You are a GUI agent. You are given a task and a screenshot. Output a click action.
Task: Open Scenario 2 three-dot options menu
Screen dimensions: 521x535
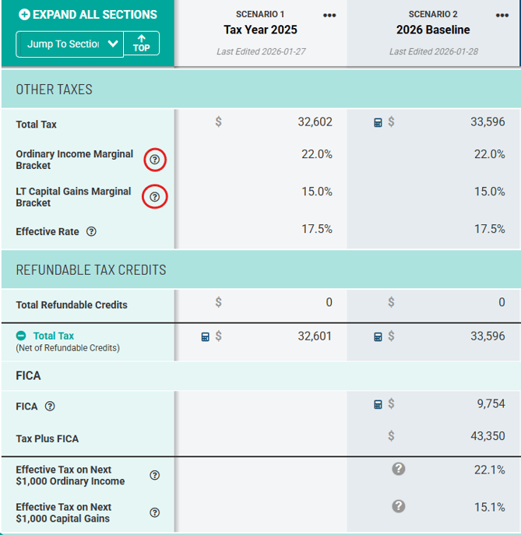pos(502,16)
